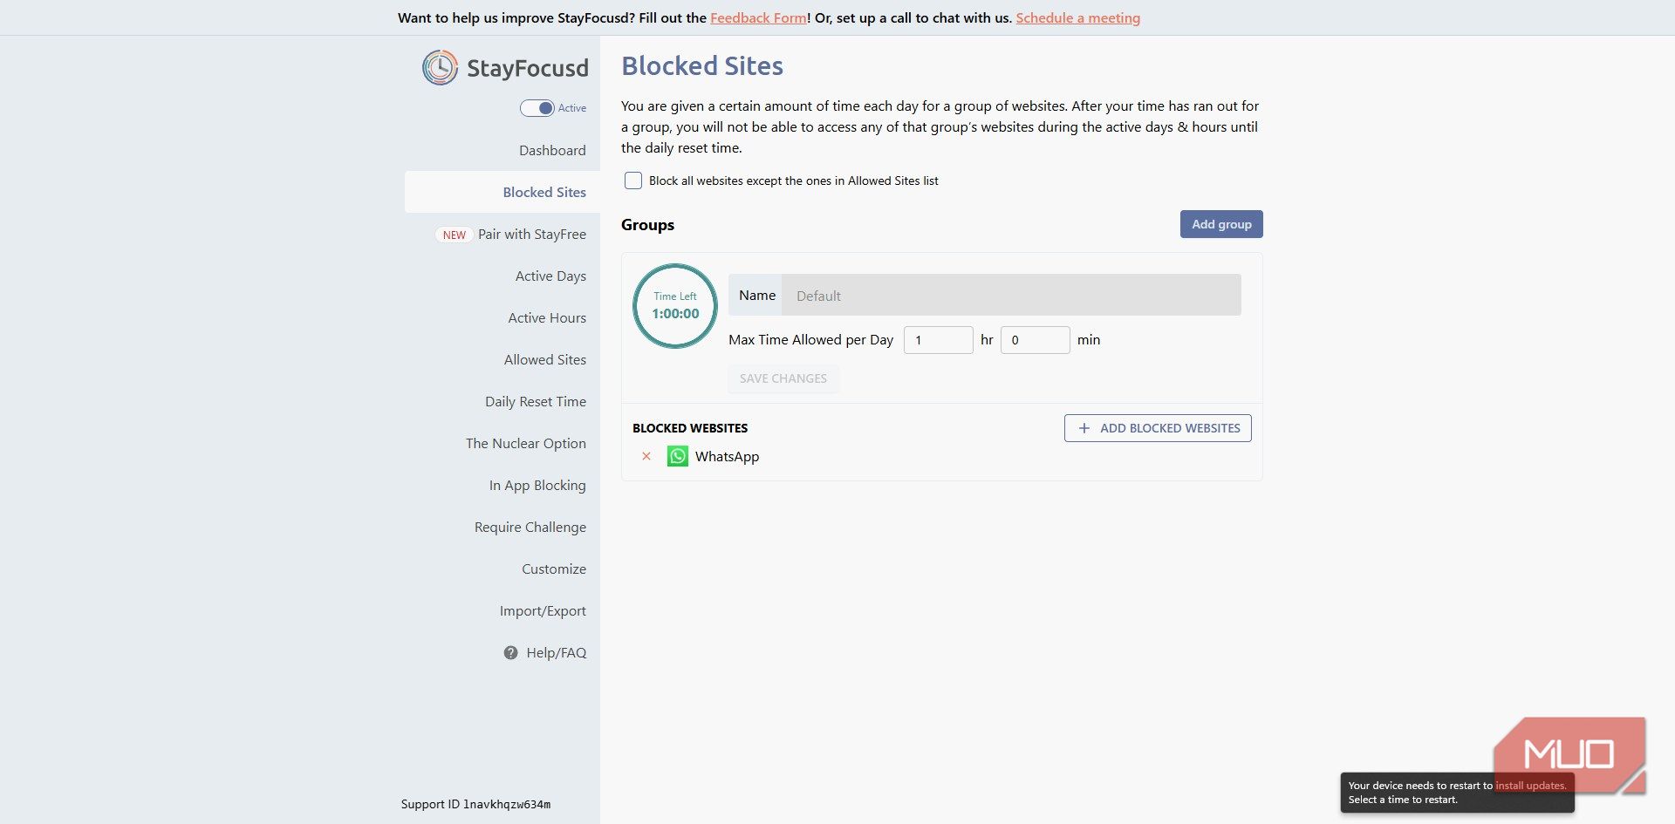The width and height of the screenshot is (1675, 824).
Task: Open The Nuclear Option page
Action: click(526, 443)
